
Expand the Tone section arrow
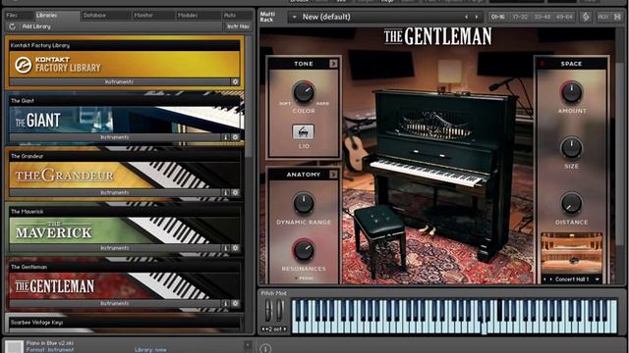pos(333,64)
